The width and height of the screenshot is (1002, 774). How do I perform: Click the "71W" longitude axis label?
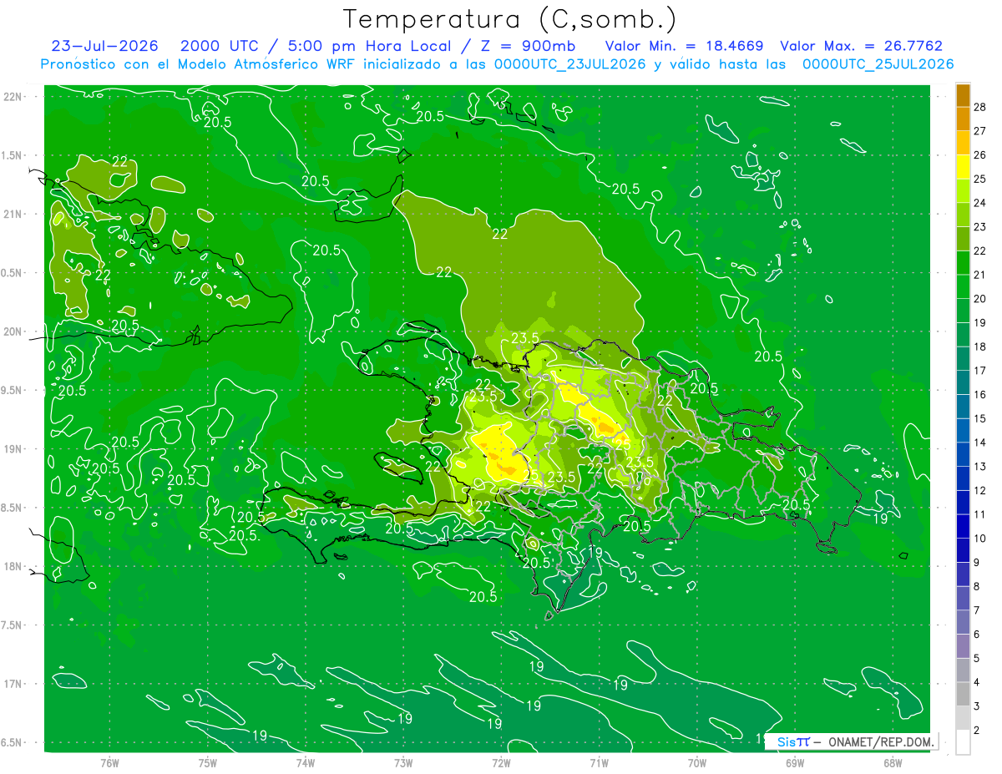(x=599, y=763)
